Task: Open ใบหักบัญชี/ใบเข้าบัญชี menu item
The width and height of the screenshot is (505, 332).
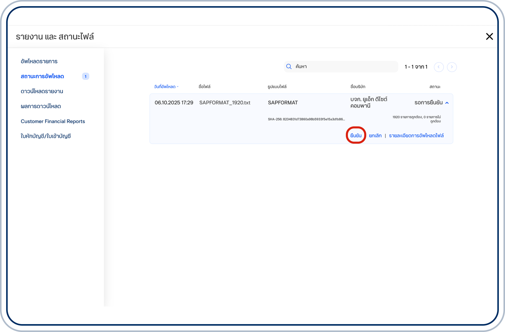Action: [x=46, y=136]
